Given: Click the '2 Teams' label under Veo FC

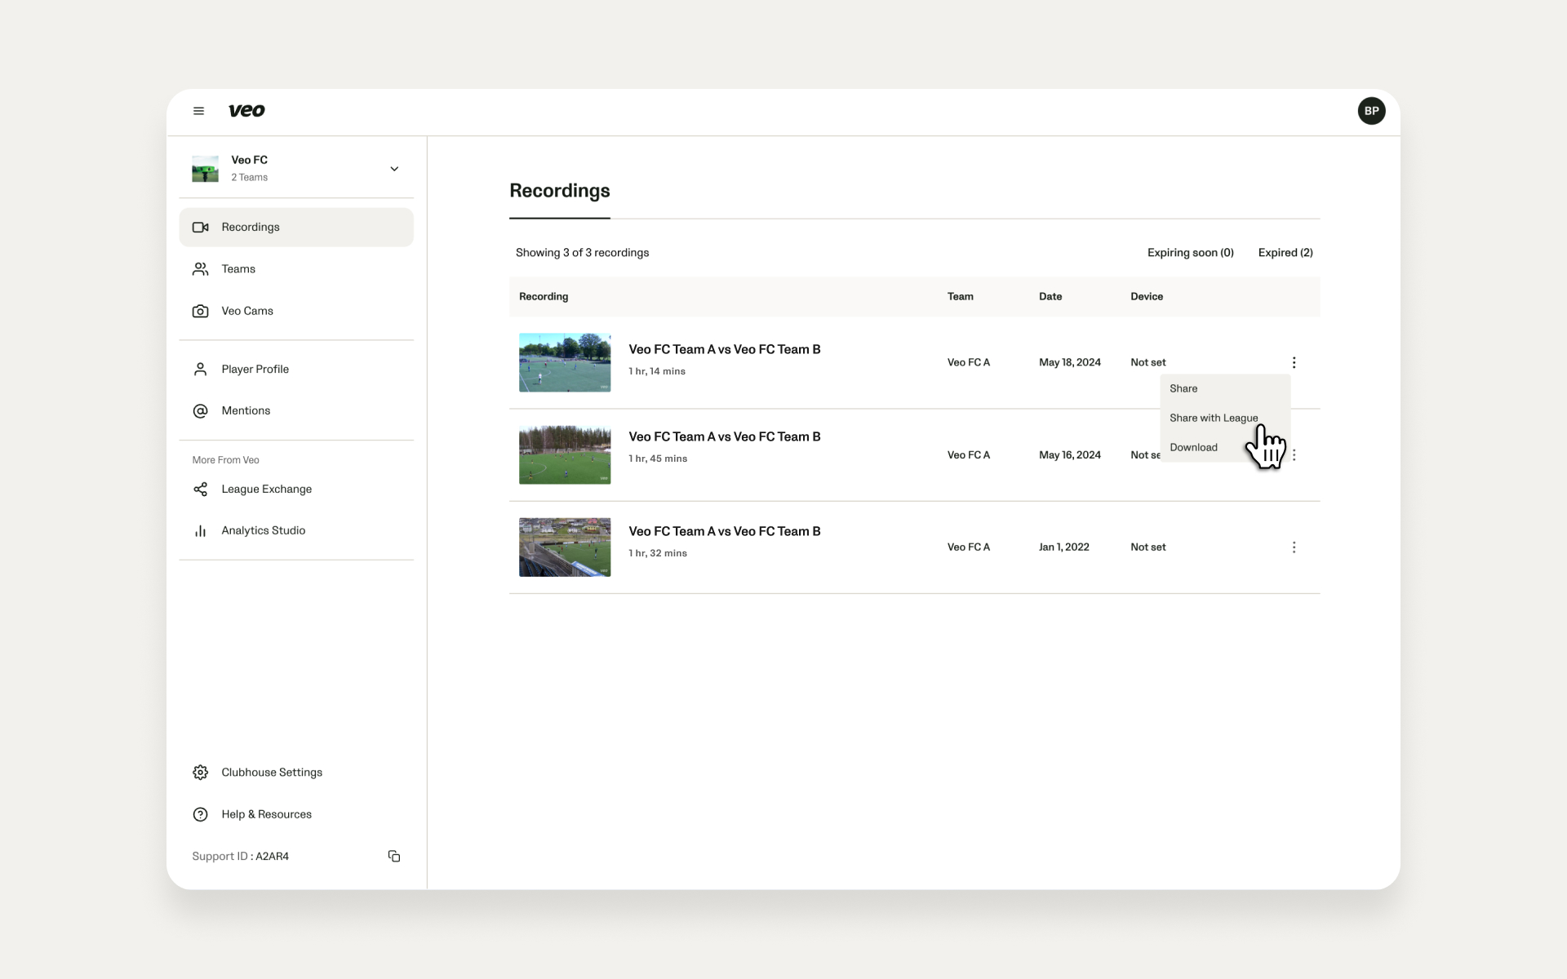Looking at the screenshot, I should (x=249, y=178).
